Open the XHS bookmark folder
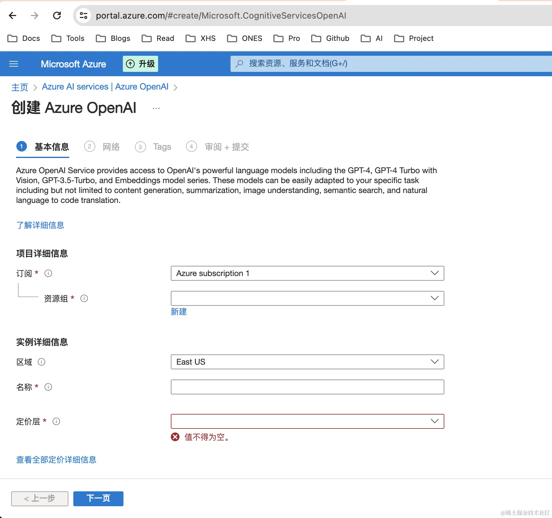 [201, 38]
